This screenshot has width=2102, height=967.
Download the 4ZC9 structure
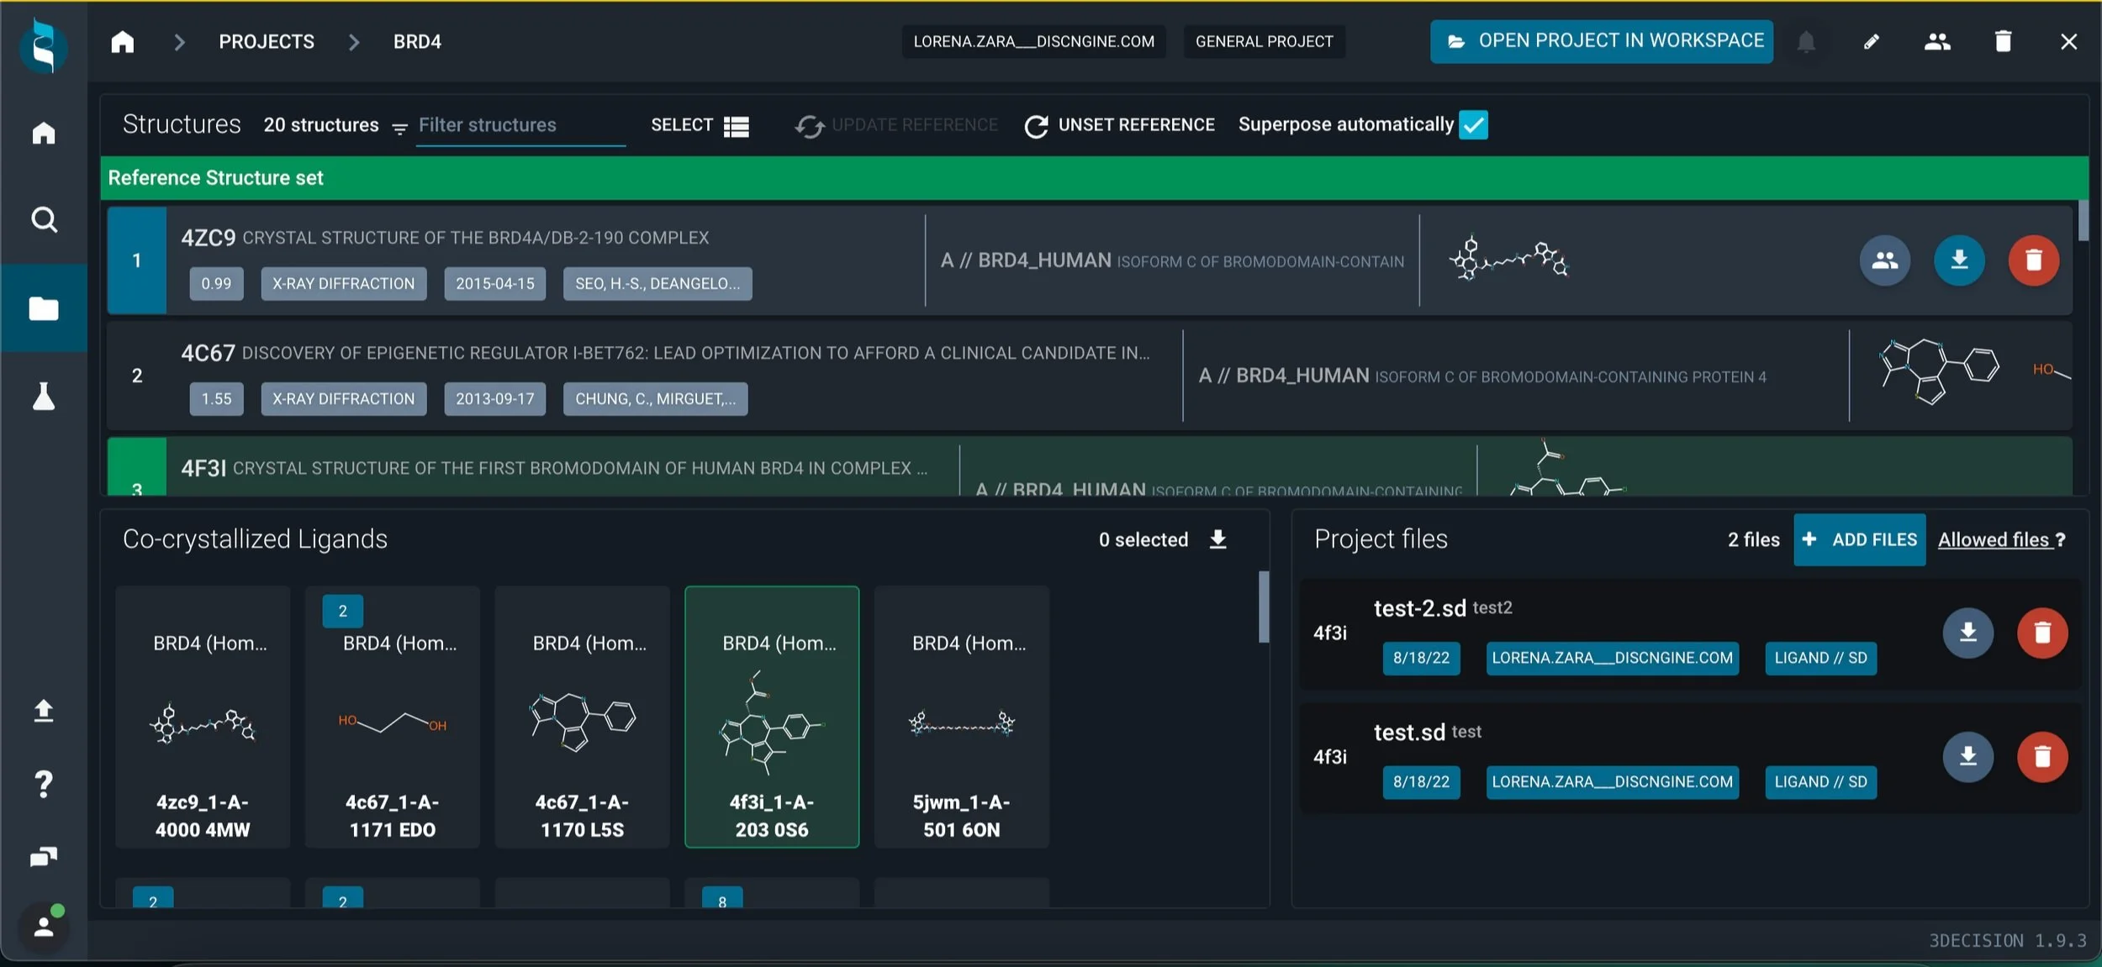[1959, 260]
